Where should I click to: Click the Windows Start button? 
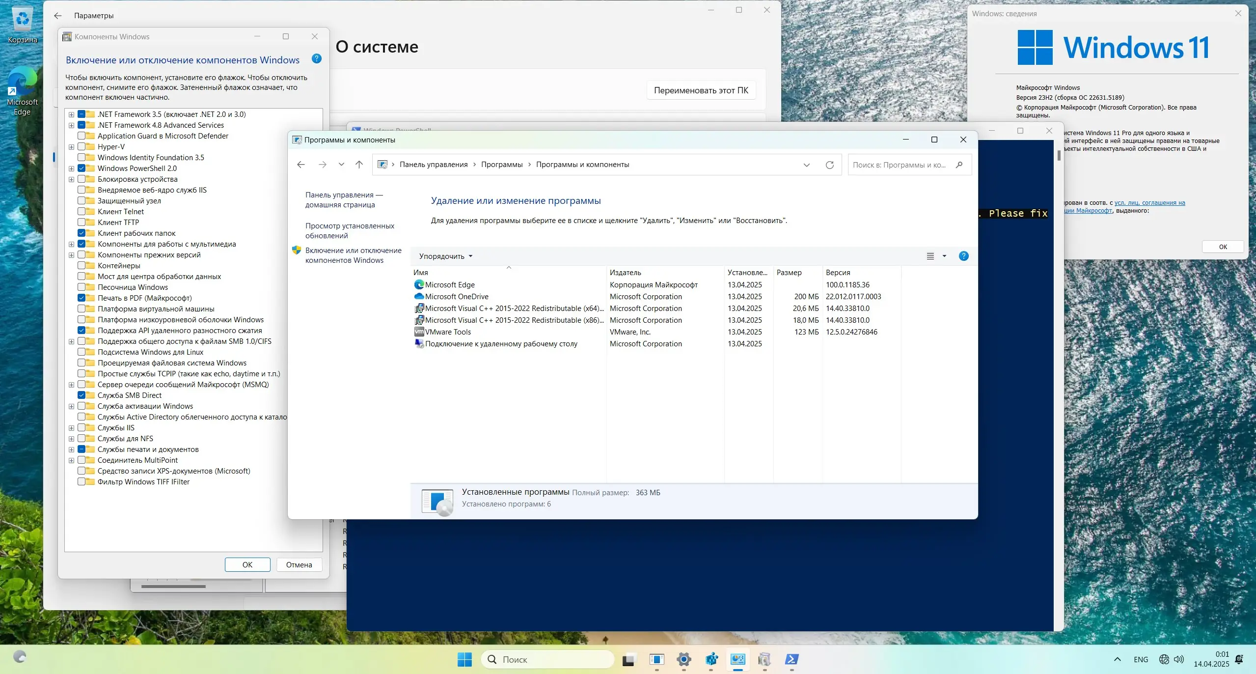click(464, 659)
